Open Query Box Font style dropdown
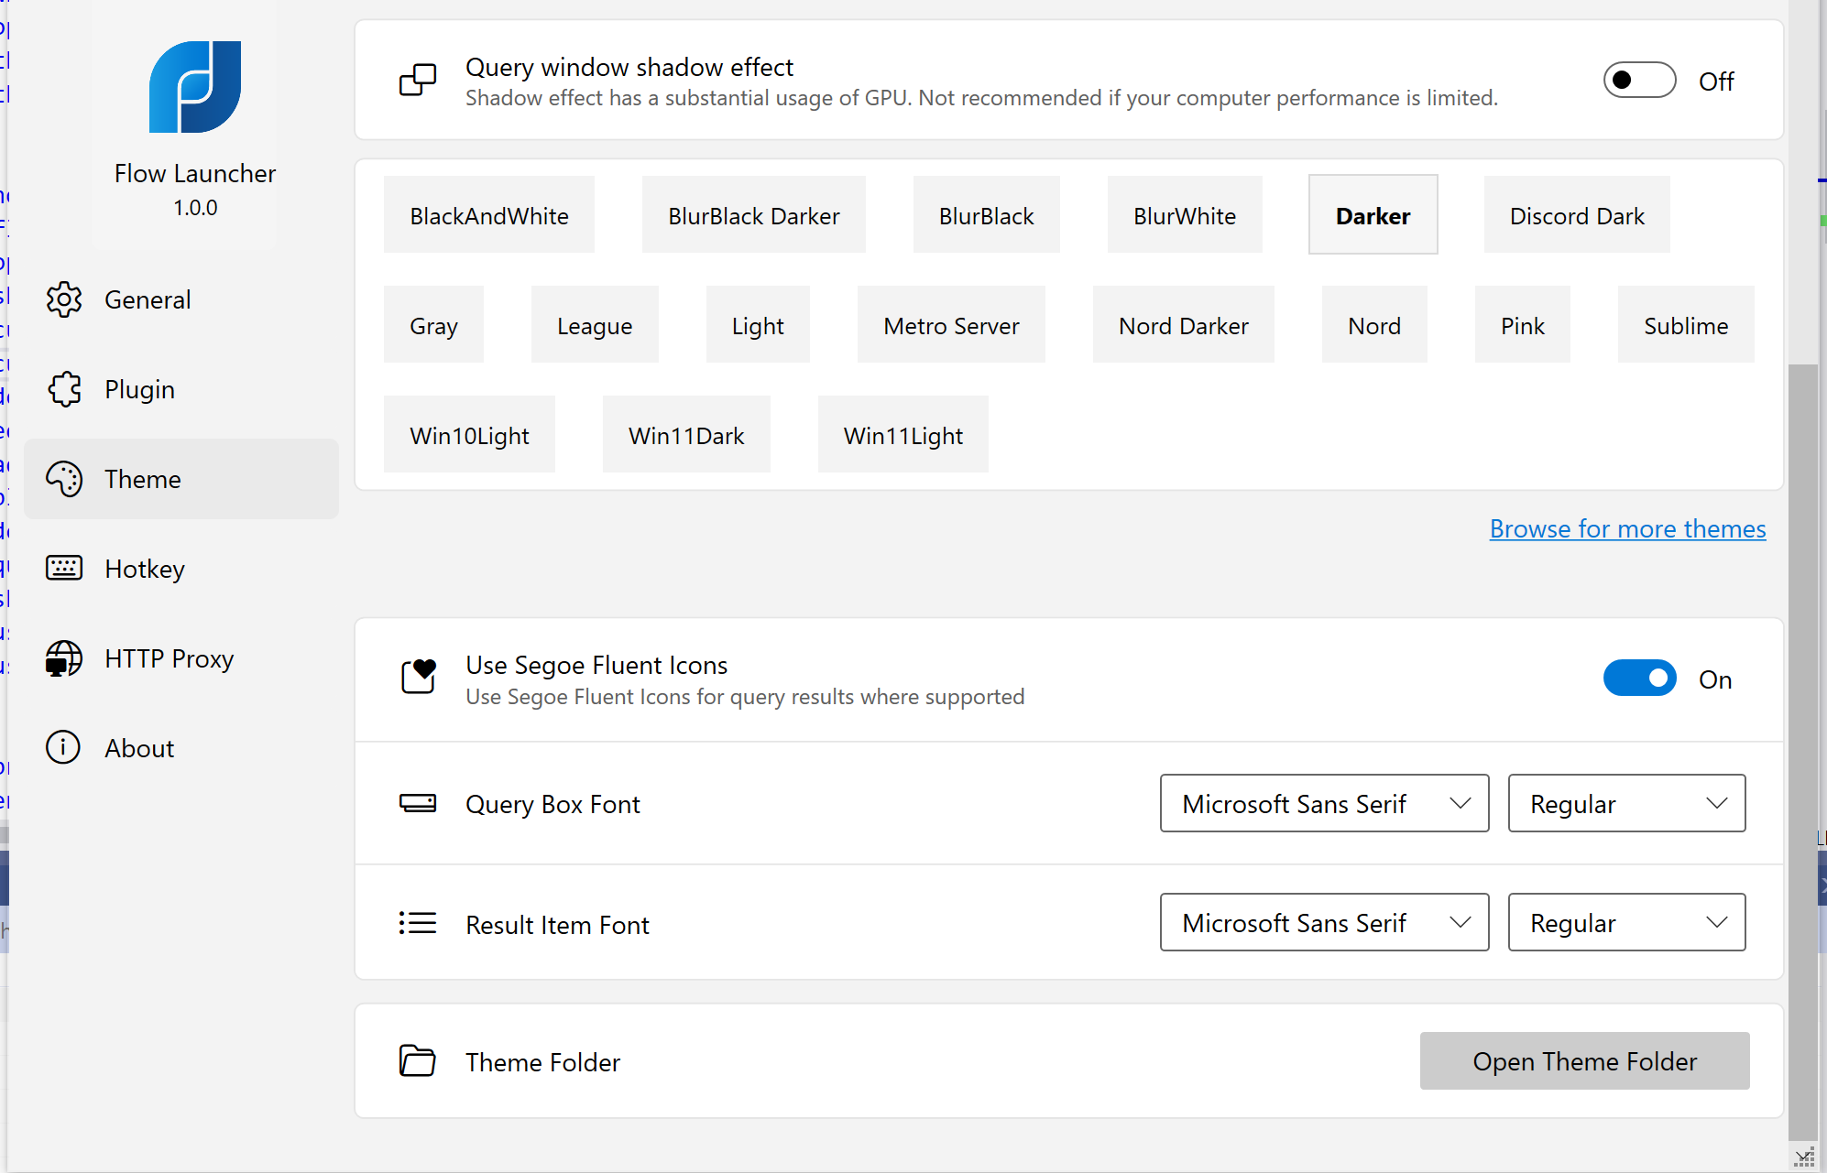This screenshot has height=1173, width=1827. point(1626,804)
